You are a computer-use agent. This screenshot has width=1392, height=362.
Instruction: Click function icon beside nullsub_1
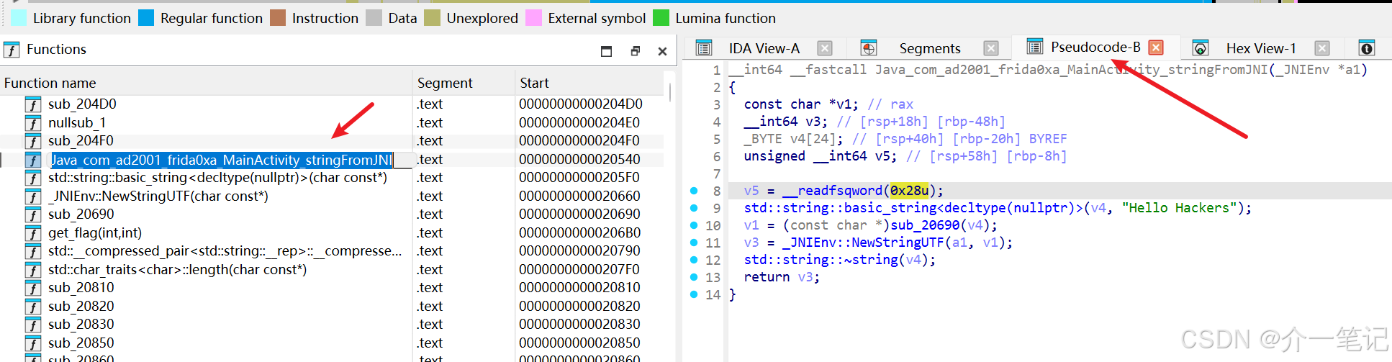33,123
